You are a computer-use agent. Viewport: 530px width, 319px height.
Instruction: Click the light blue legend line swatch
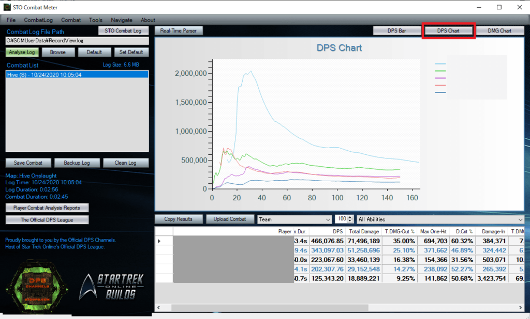coord(440,63)
